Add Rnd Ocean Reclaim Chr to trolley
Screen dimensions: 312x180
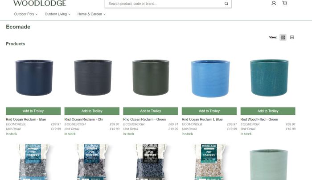coord(92,111)
